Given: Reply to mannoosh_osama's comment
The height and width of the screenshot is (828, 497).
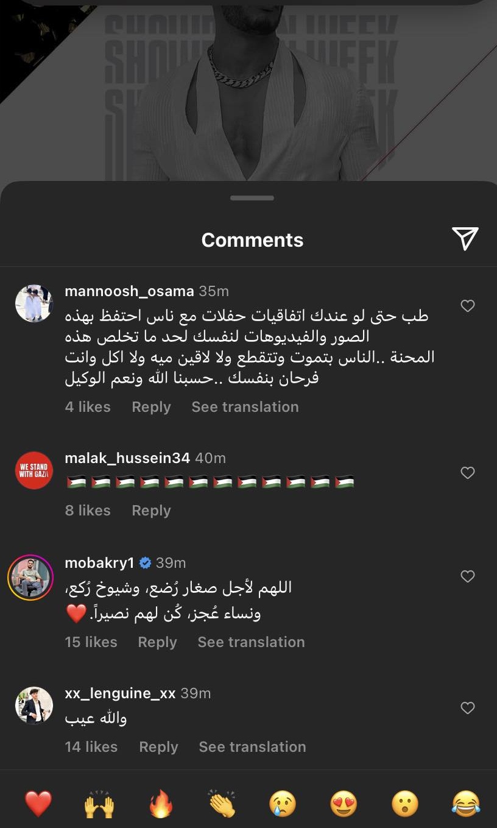Looking at the screenshot, I should 151,407.
